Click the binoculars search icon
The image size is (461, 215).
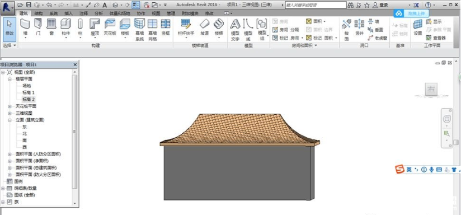(x=351, y=5)
